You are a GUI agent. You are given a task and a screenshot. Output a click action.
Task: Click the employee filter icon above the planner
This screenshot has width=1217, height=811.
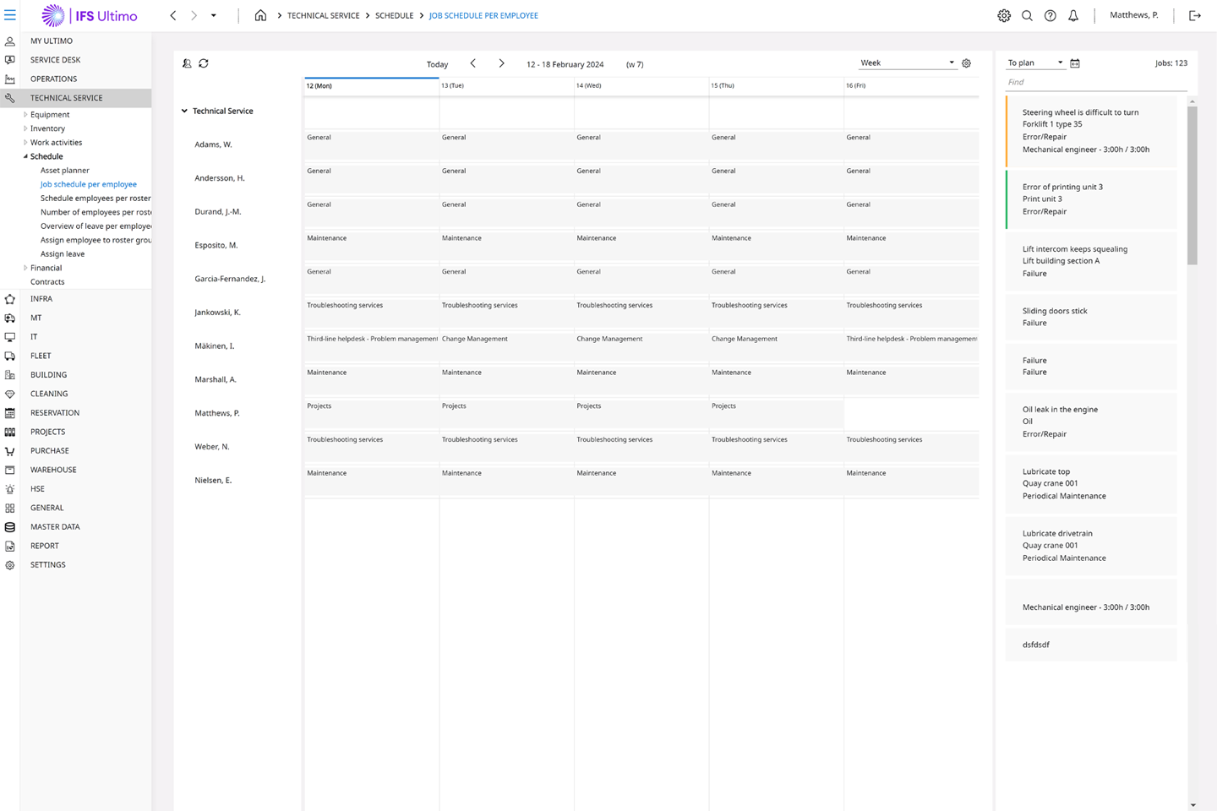187,63
